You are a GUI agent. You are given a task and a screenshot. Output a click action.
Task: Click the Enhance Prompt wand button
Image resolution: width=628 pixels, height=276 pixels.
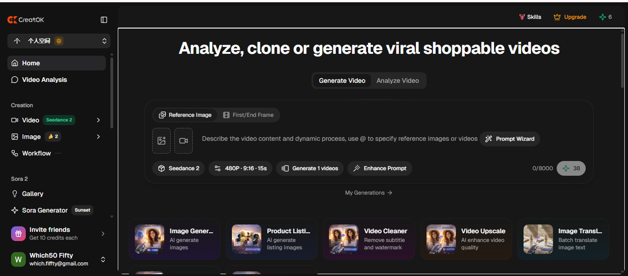(x=380, y=168)
